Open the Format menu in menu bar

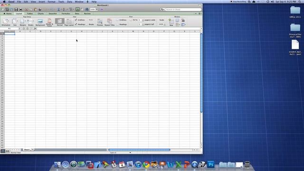pyautogui.click(x=52, y=1)
